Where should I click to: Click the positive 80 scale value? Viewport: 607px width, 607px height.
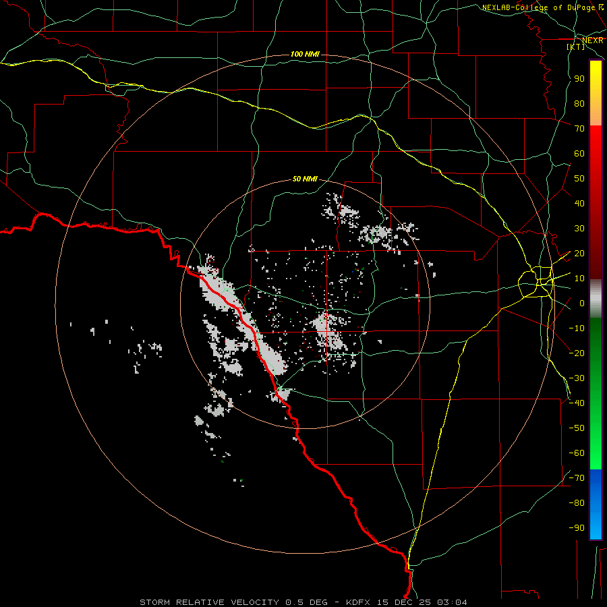579,104
